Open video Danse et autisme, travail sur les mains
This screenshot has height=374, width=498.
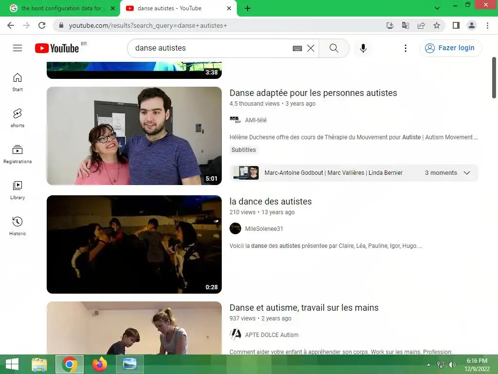click(x=304, y=308)
